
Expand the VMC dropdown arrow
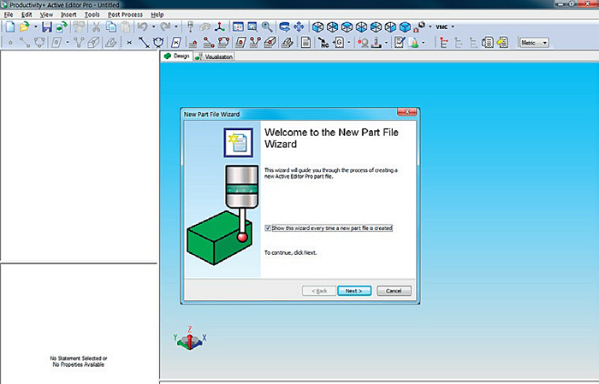(x=453, y=27)
